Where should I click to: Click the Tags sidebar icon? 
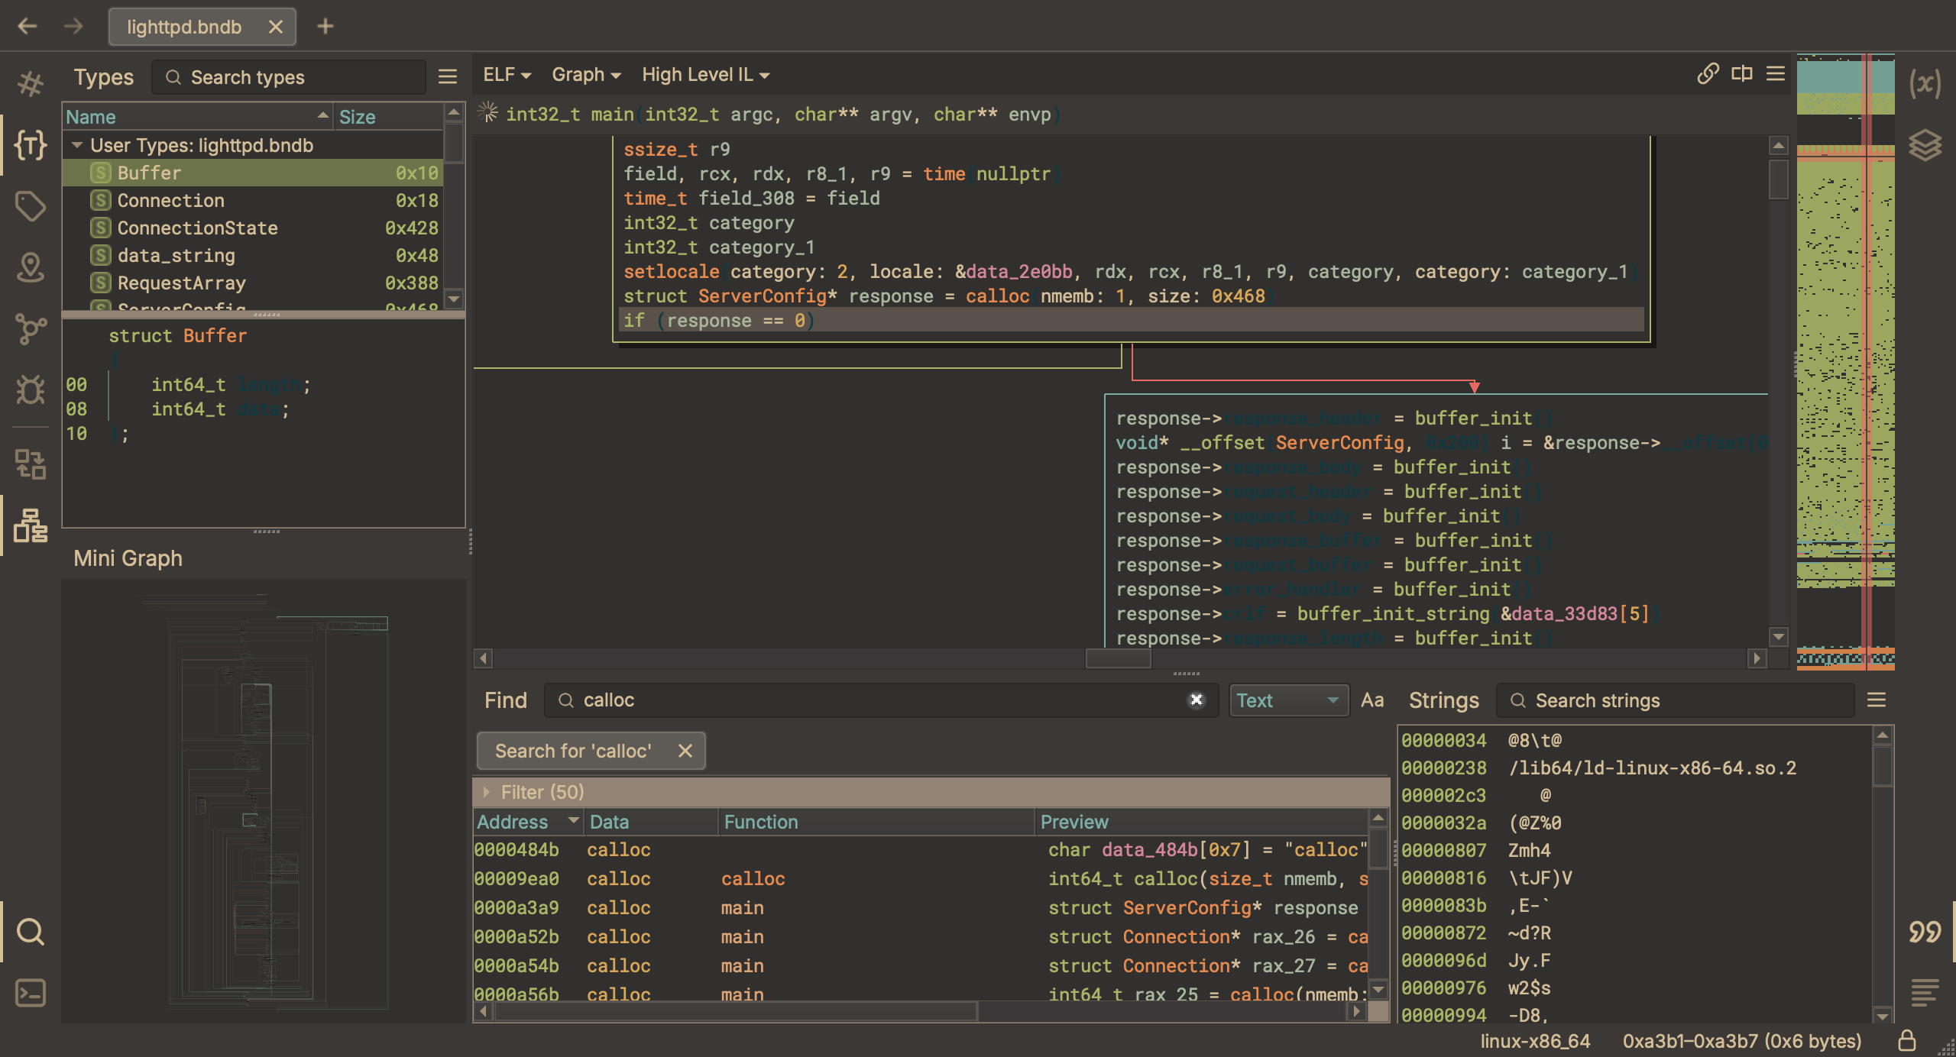(31, 205)
